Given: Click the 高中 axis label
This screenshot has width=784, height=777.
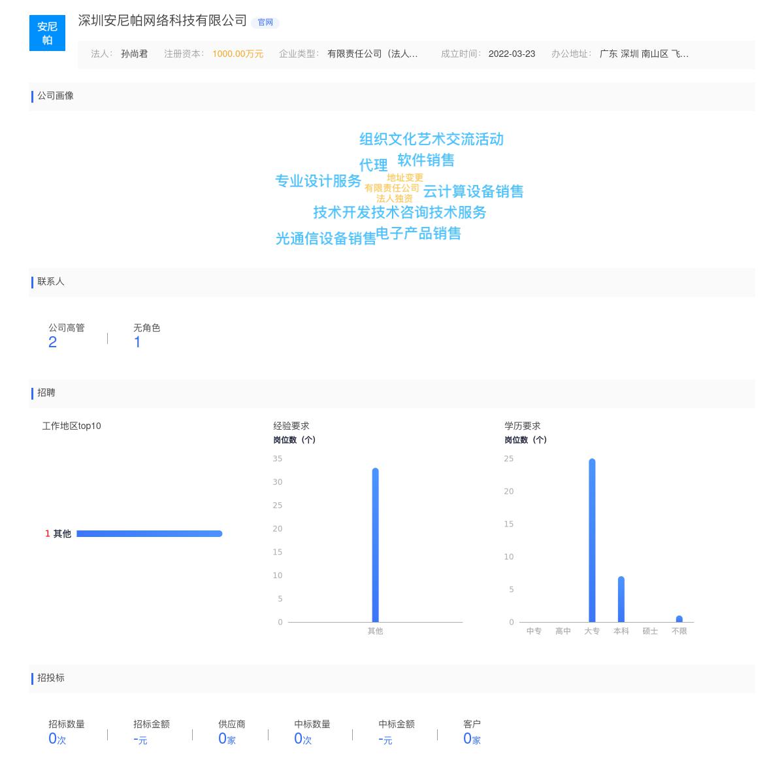Looking at the screenshot, I should click(563, 631).
